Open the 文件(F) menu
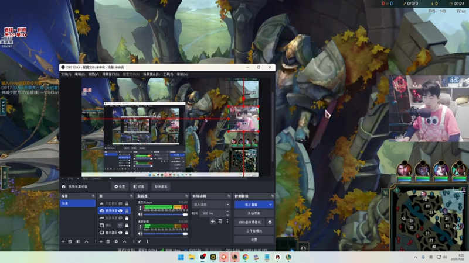The height and width of the screenshot is (263, 469). pos(66,74)
